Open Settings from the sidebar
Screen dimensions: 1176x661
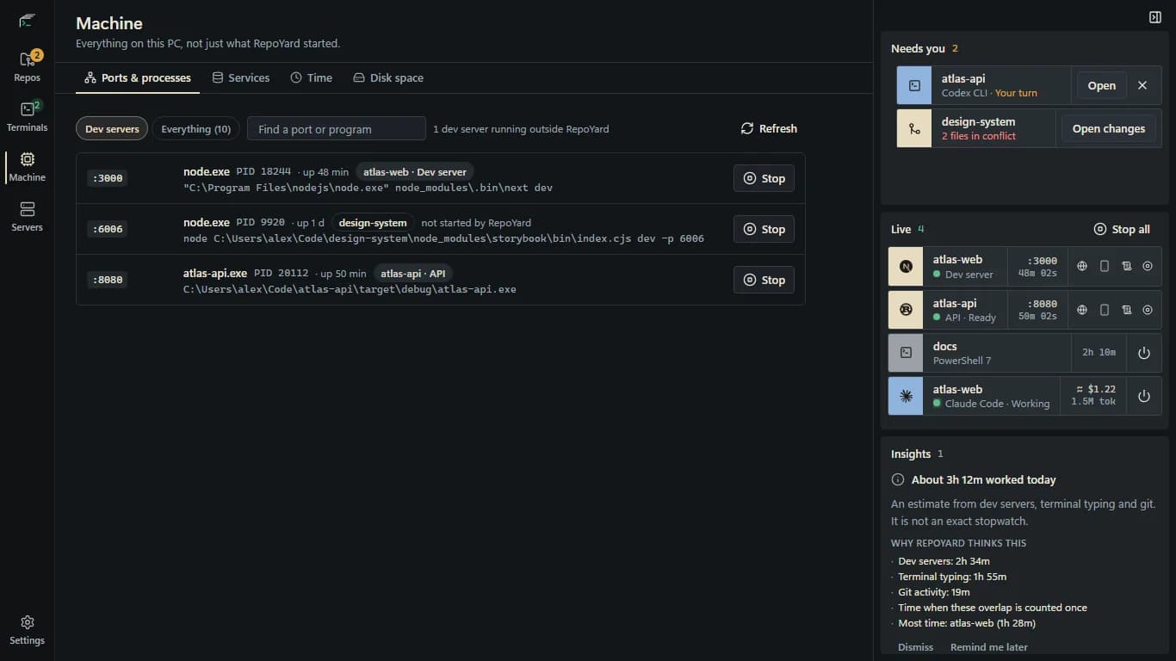click(27, 629)
